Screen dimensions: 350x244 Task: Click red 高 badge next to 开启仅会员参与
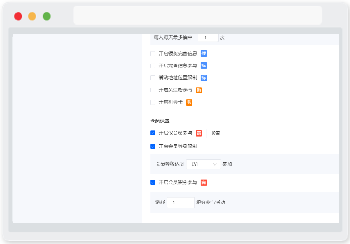click(199, 133)
